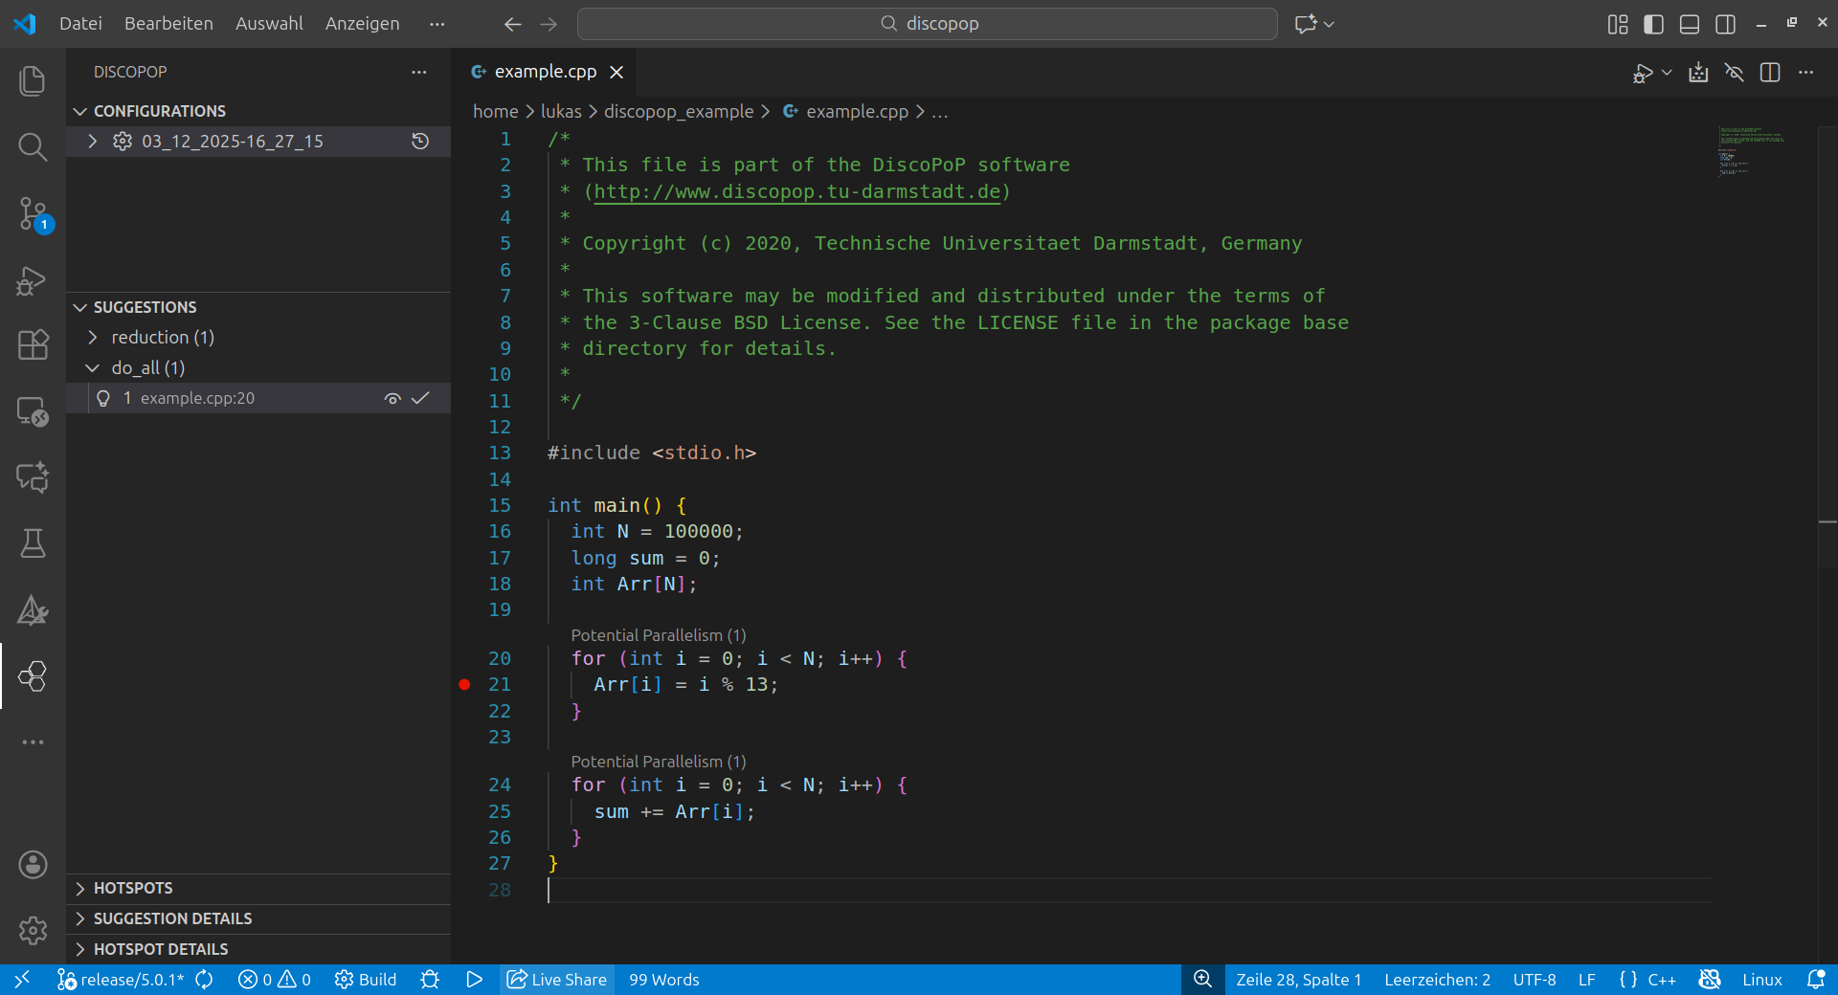Click the run or debug icon in editor toolbar

(1643, 73)
